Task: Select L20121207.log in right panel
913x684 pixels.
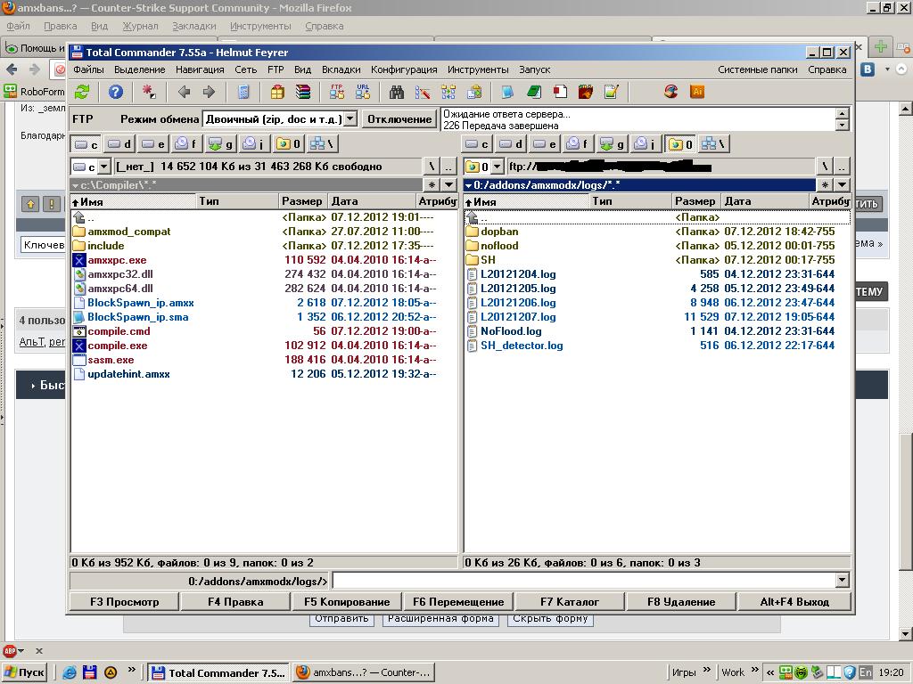Action: 518,317
